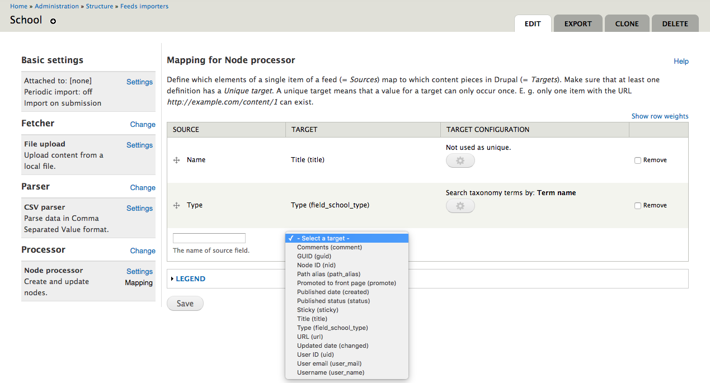Screen dimensions: 710x383
Task: Select the Edit tab
Action: pyautogui.click(x=533, y=23)
